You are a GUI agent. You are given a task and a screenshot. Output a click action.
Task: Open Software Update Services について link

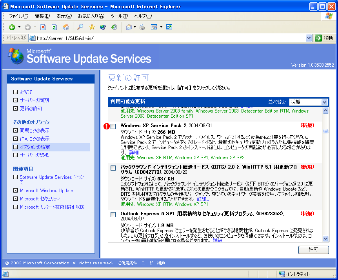tap(52, 180)
